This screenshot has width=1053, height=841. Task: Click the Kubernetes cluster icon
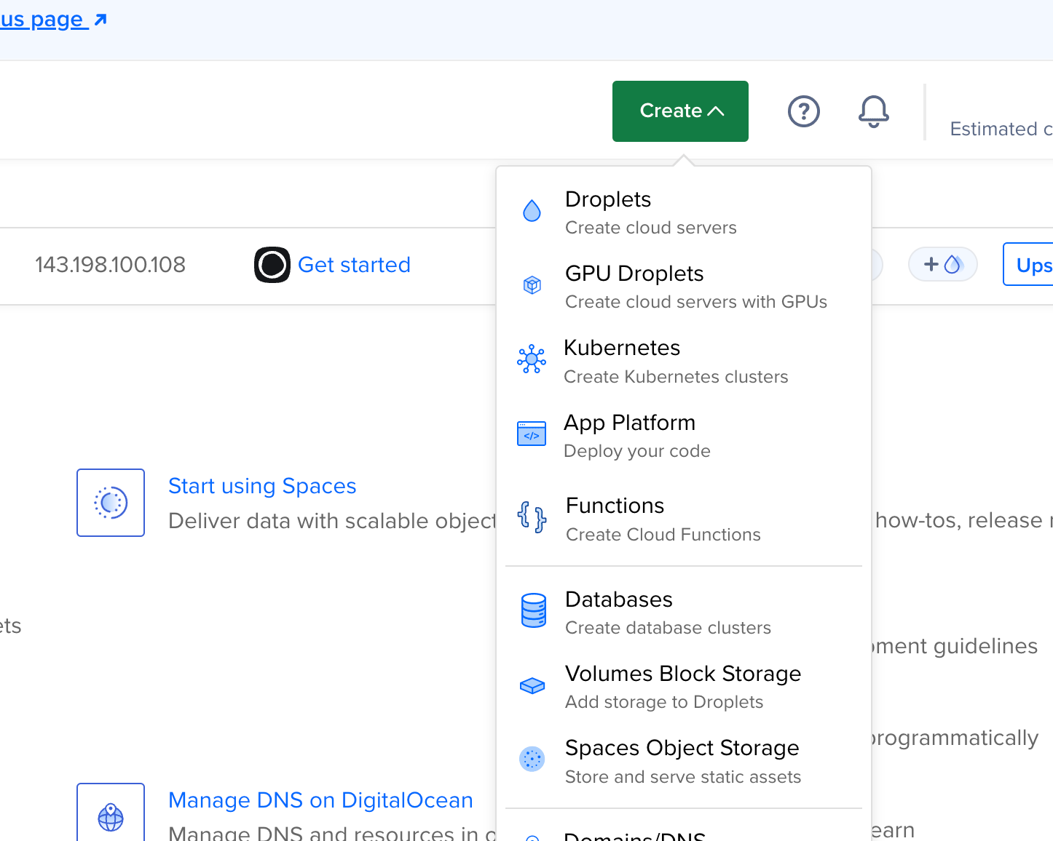532,359
